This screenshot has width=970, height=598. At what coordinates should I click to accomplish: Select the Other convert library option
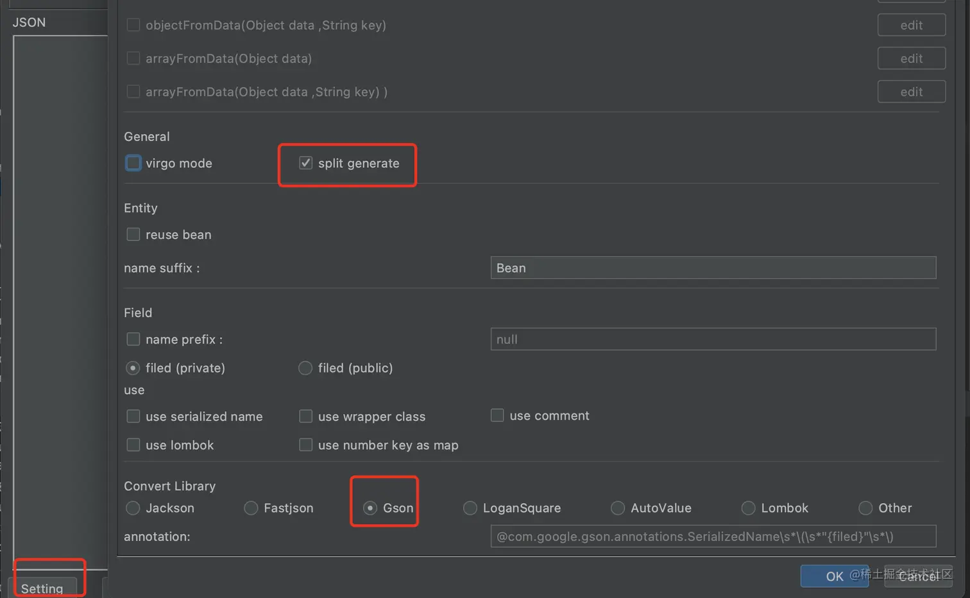865,508
